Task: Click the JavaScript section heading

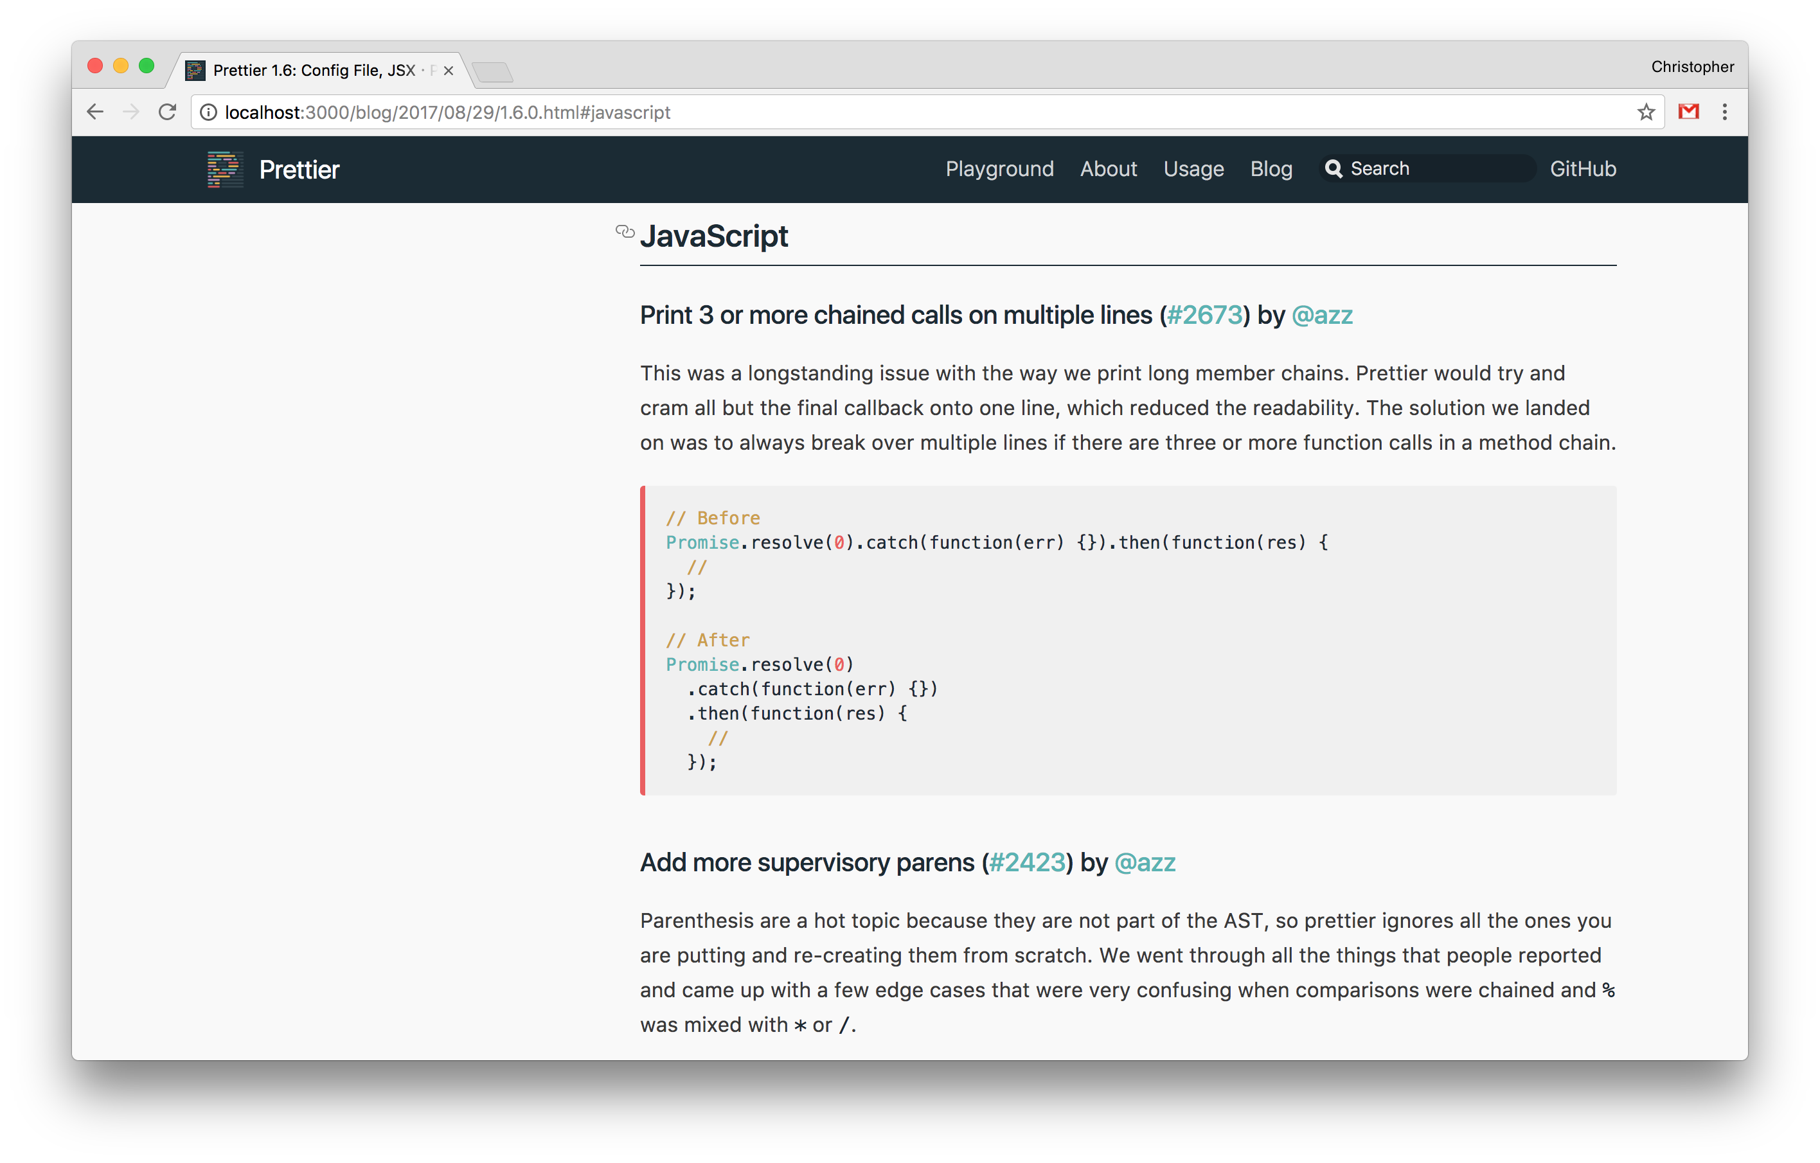Action: (x=713, y=236)
